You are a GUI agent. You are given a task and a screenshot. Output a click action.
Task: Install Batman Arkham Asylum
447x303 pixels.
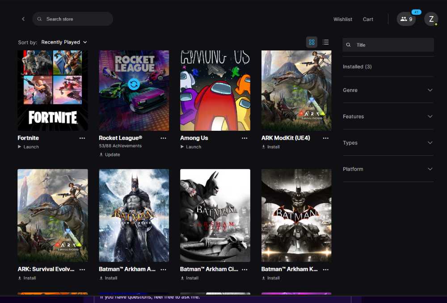[x=108, y=278]
